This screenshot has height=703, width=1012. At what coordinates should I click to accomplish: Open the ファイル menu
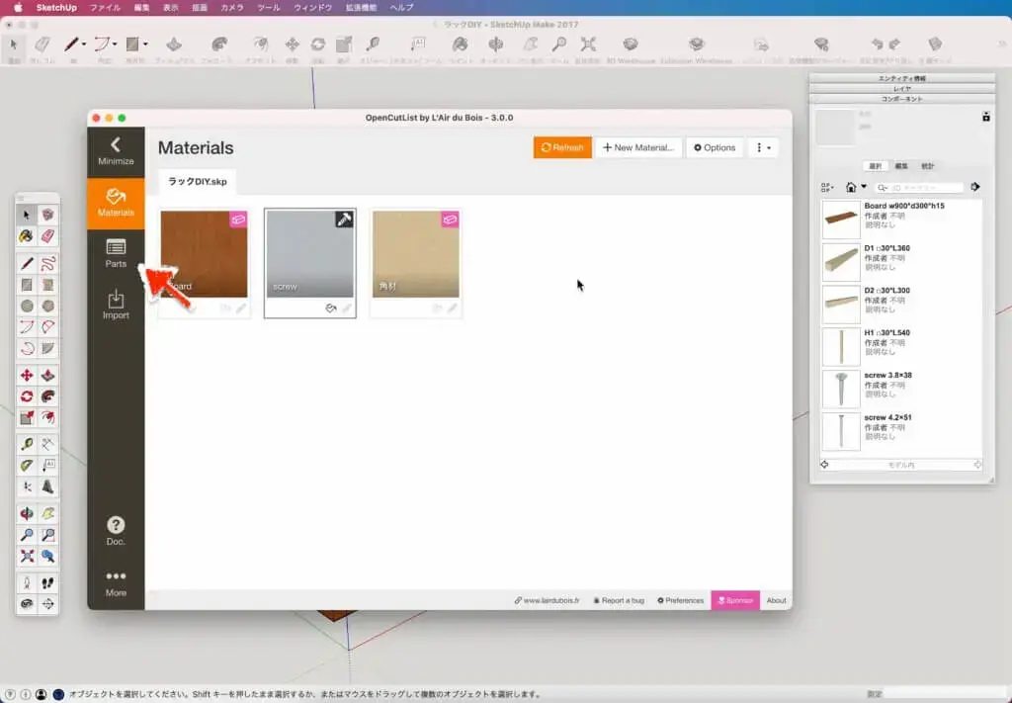(105, 8)
